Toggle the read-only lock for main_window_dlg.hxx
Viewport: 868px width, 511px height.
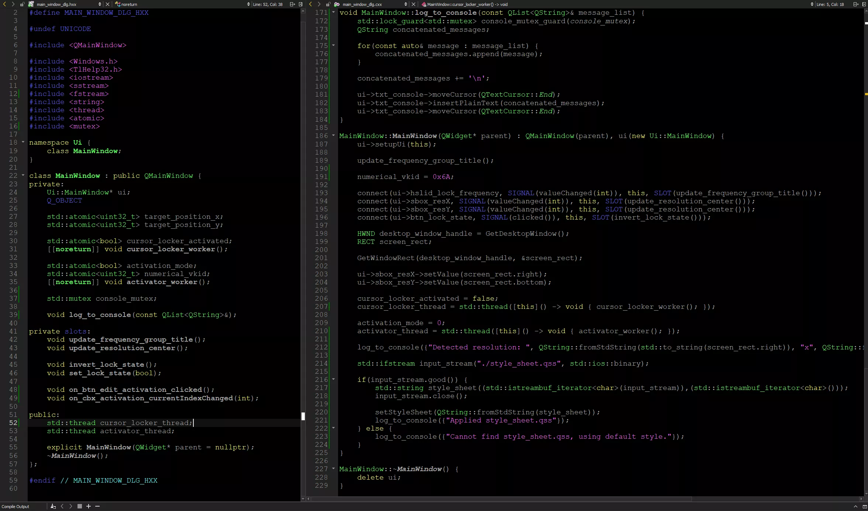click(22, 4)
